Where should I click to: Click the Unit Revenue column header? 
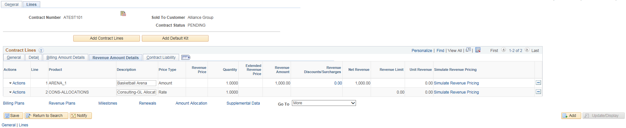pos(421,70)
